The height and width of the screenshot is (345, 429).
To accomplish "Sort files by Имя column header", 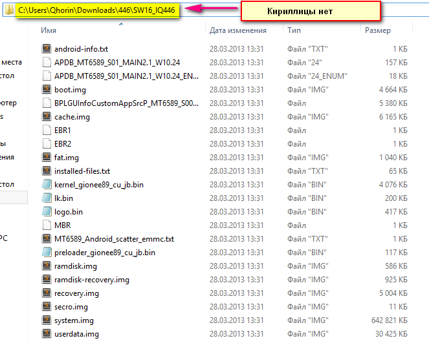I will (x=48, y=30).
